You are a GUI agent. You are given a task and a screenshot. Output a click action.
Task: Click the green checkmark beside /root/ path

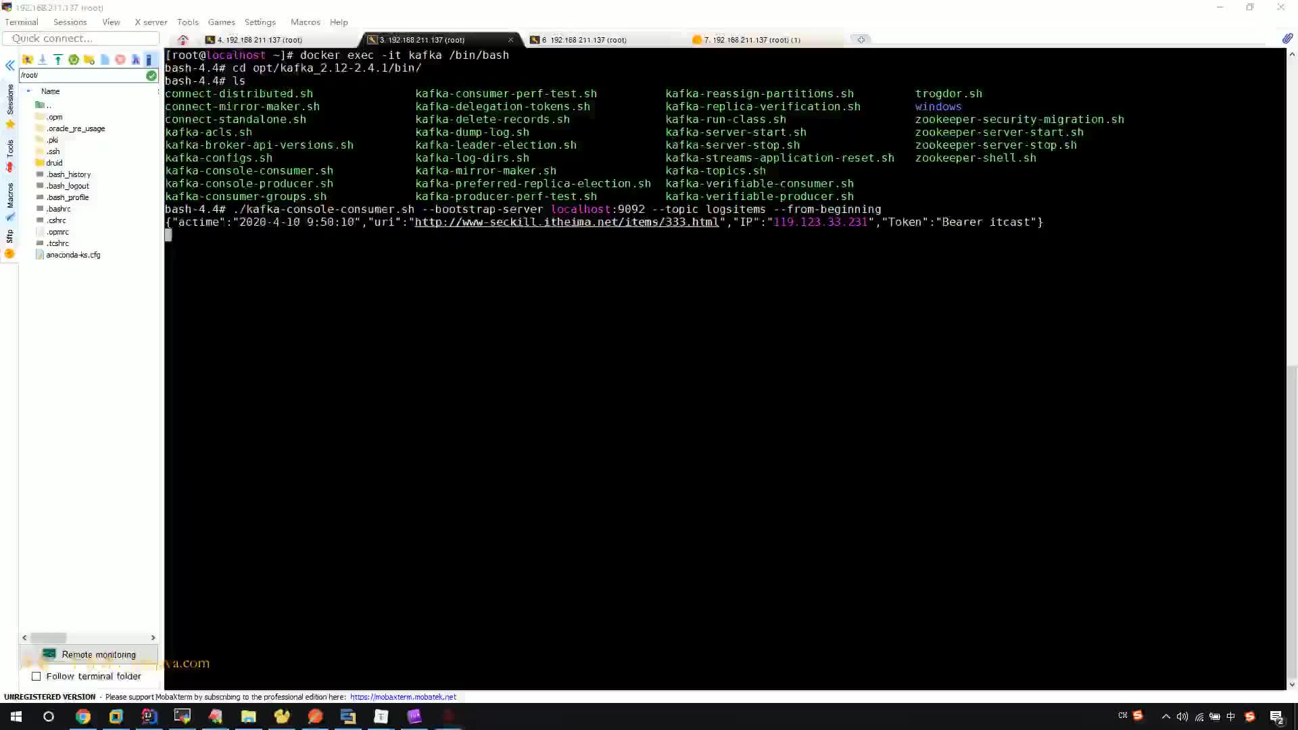point(151,76)
